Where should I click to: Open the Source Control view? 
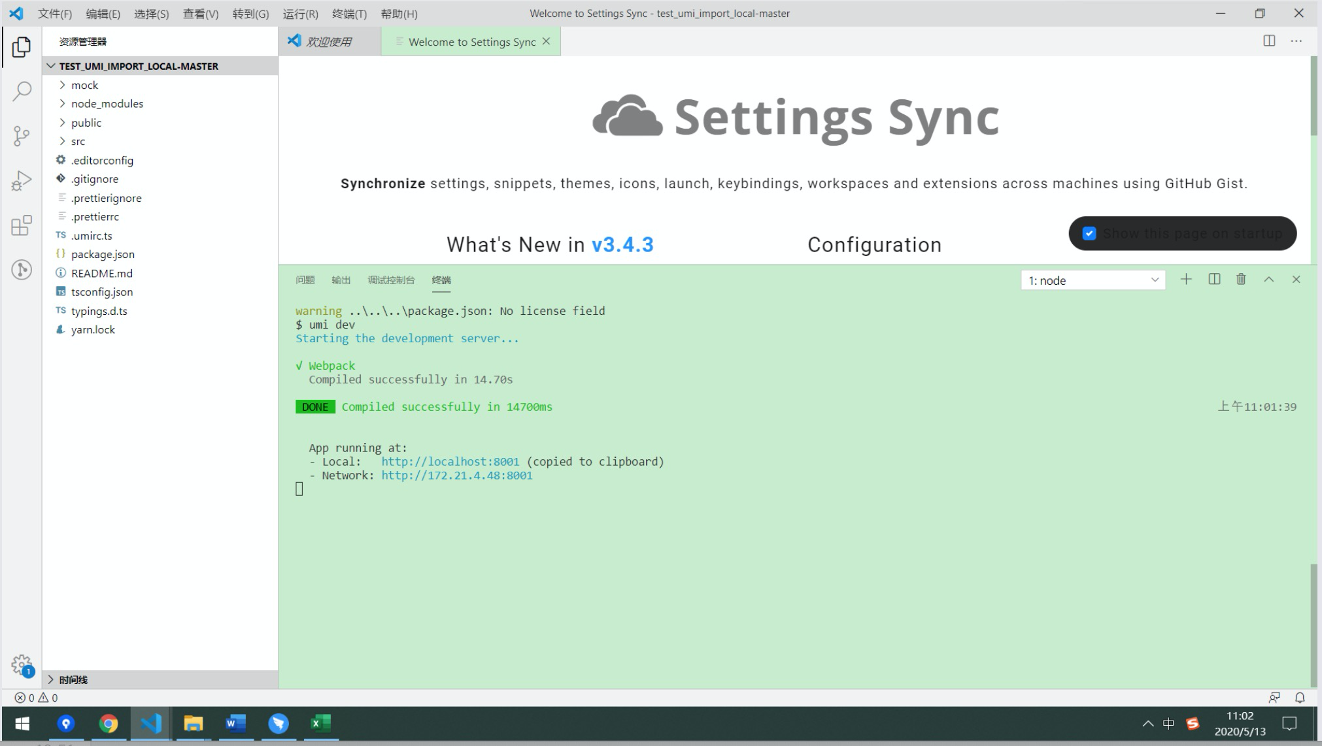22,136
